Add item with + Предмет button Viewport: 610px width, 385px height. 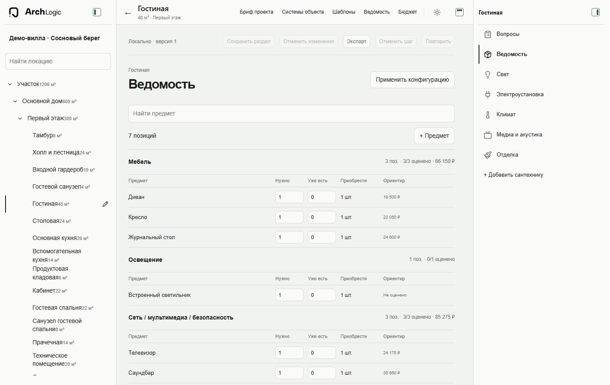[x=434, y=136]
